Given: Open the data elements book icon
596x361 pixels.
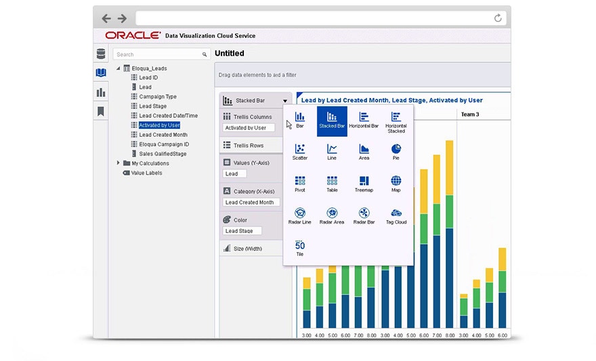Looking at the screenshot, I should [101, 72].
